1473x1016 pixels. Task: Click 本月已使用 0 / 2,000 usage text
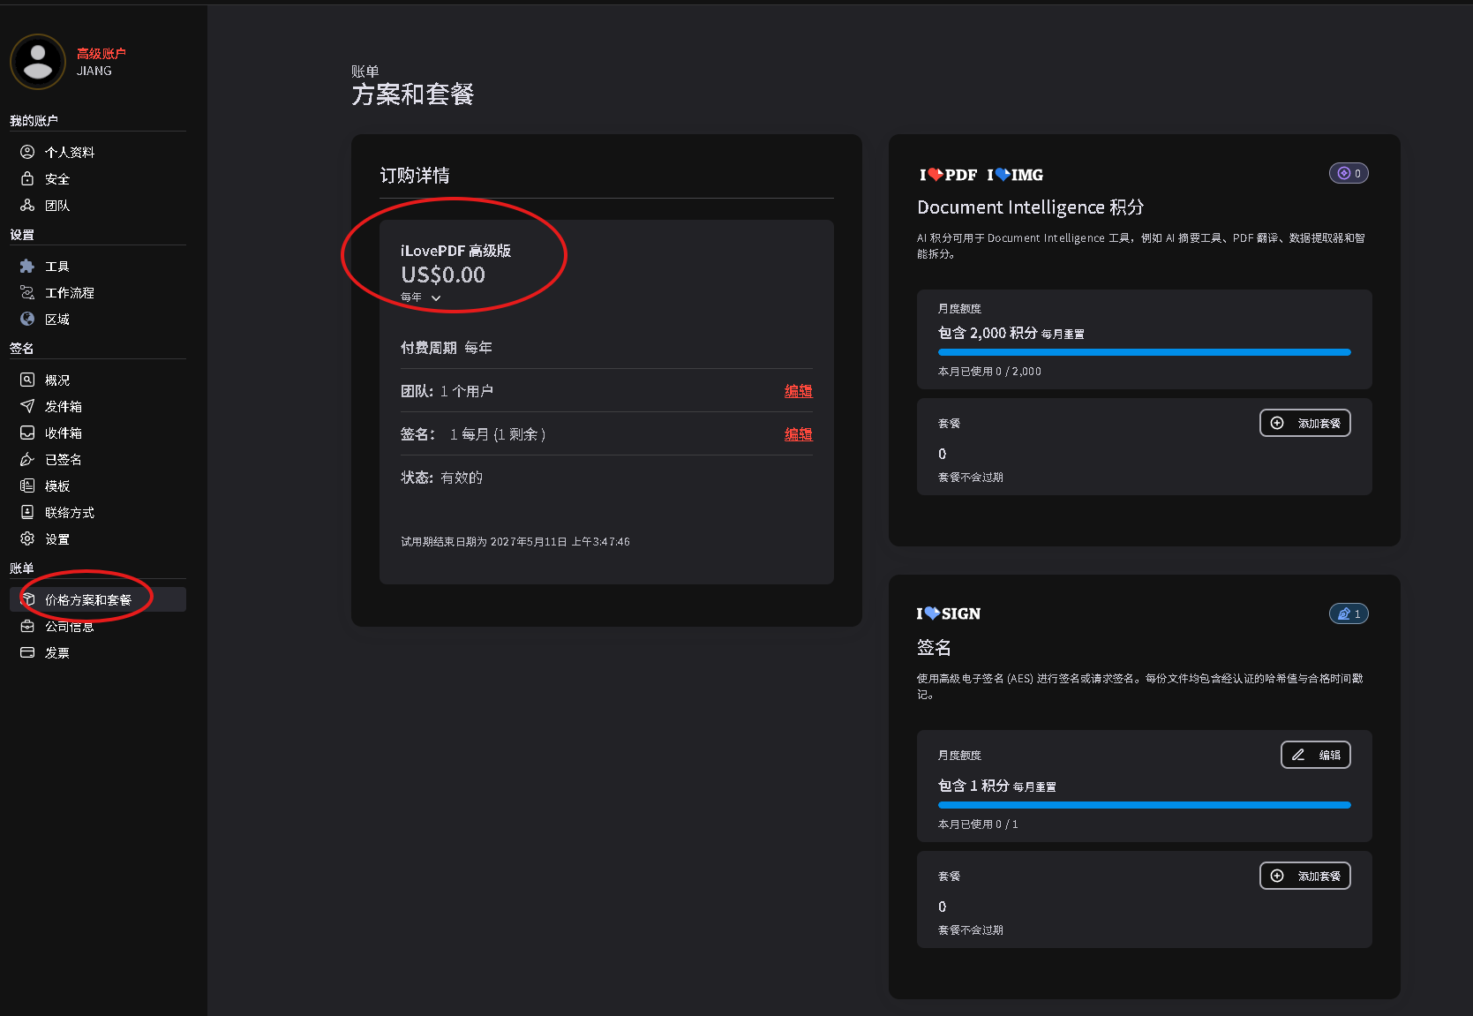[x=989, y=372]
